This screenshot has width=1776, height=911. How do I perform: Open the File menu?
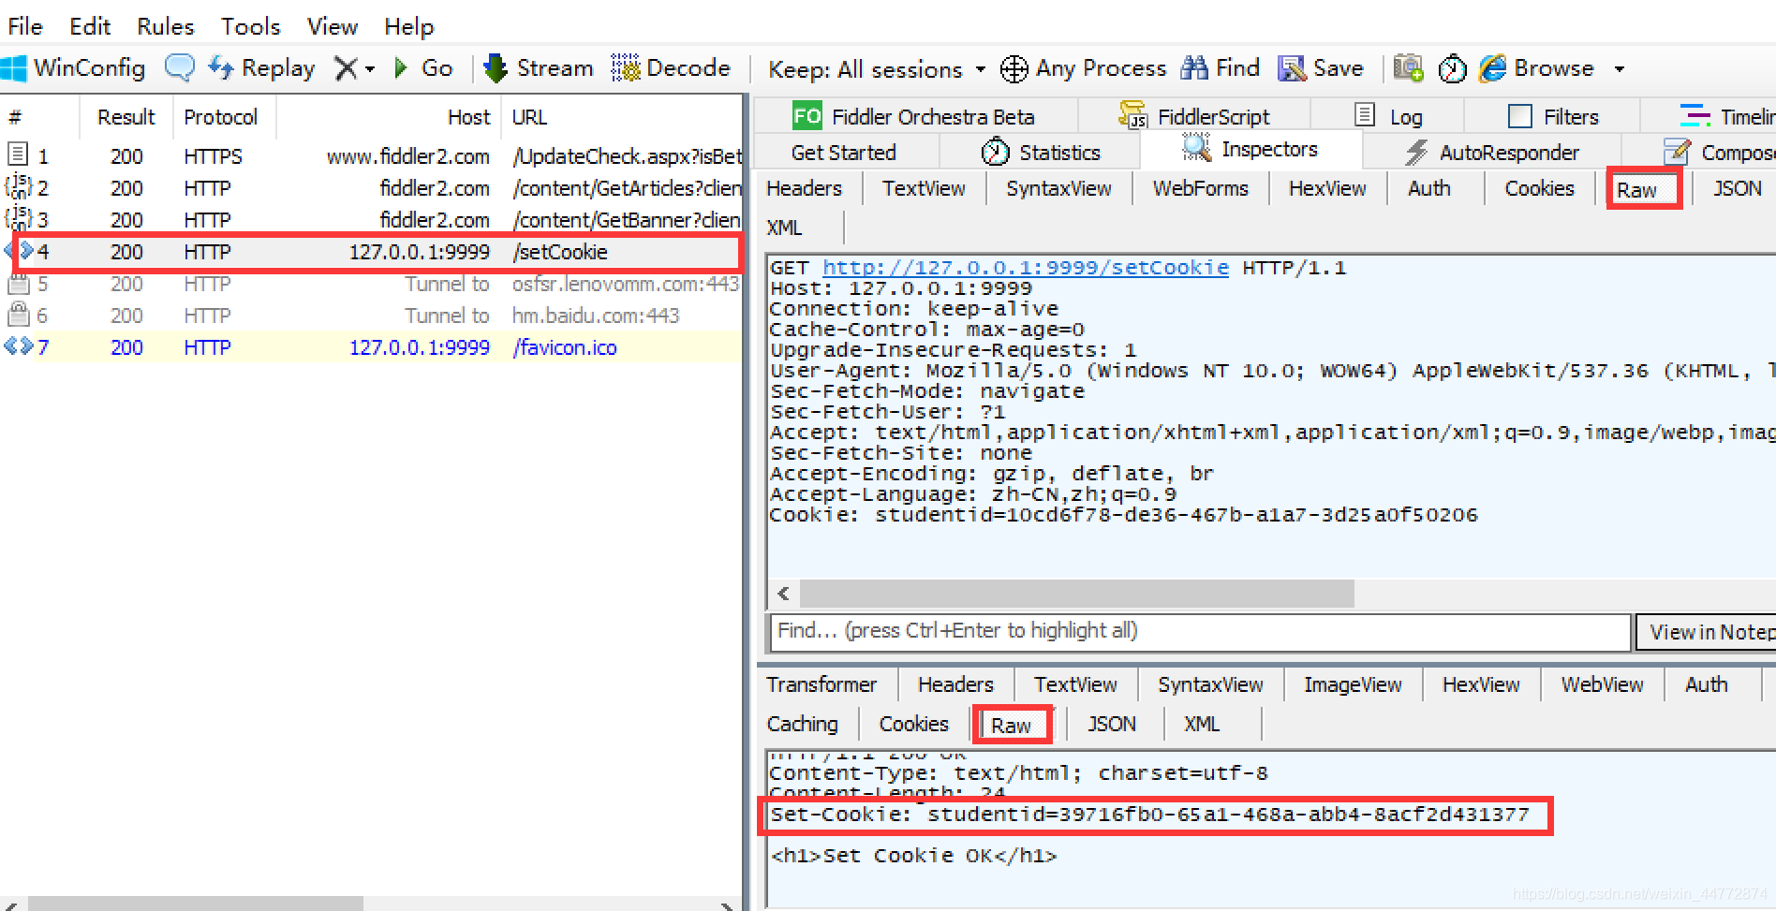(x=25, y=26)
